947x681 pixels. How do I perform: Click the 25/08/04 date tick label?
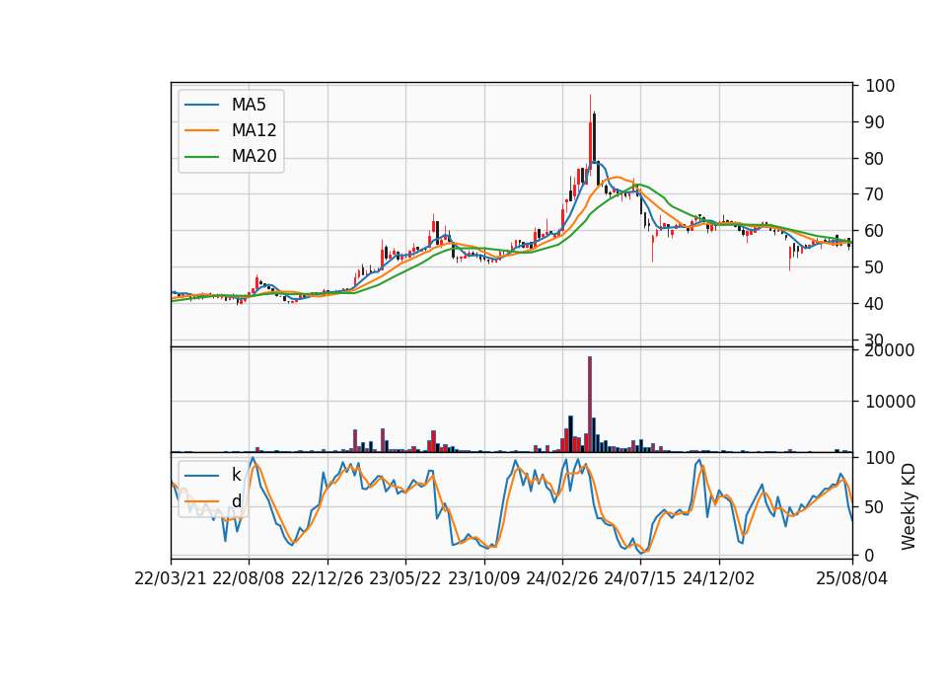click(852, 579)
